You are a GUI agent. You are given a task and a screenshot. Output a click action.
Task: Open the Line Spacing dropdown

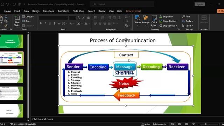tap(119, 18)
